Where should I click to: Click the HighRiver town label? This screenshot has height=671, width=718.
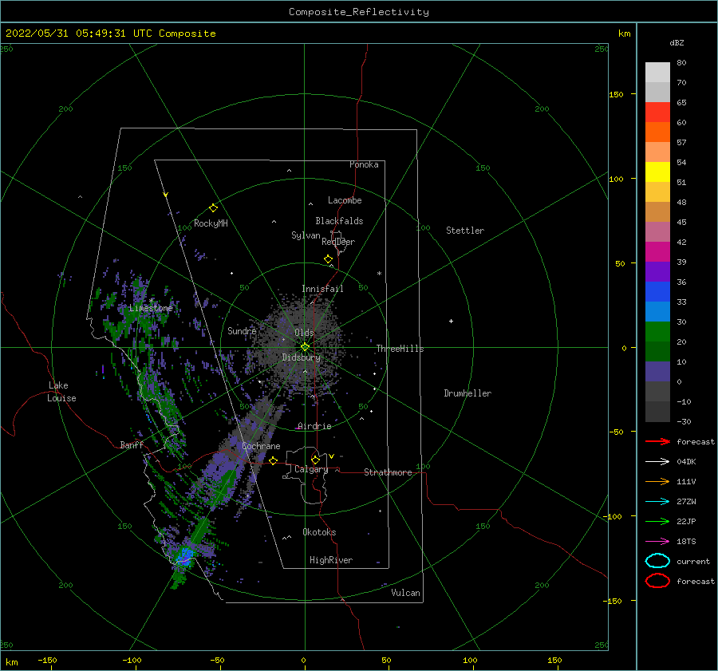331,560
